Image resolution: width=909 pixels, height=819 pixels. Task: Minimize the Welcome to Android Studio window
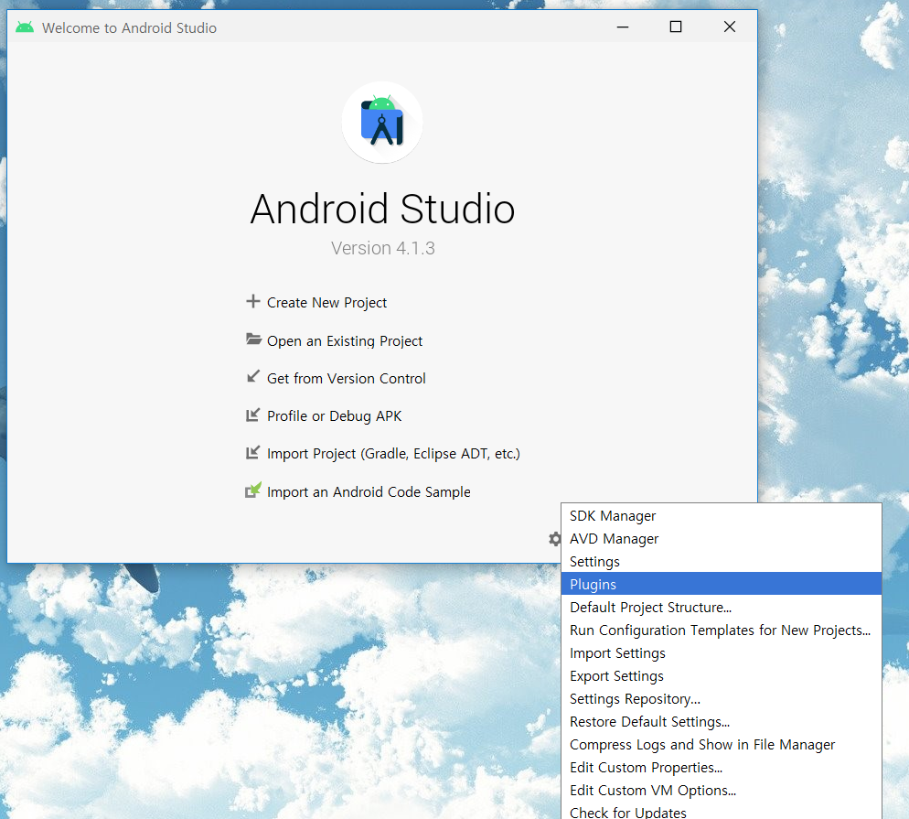click(623, 27)
